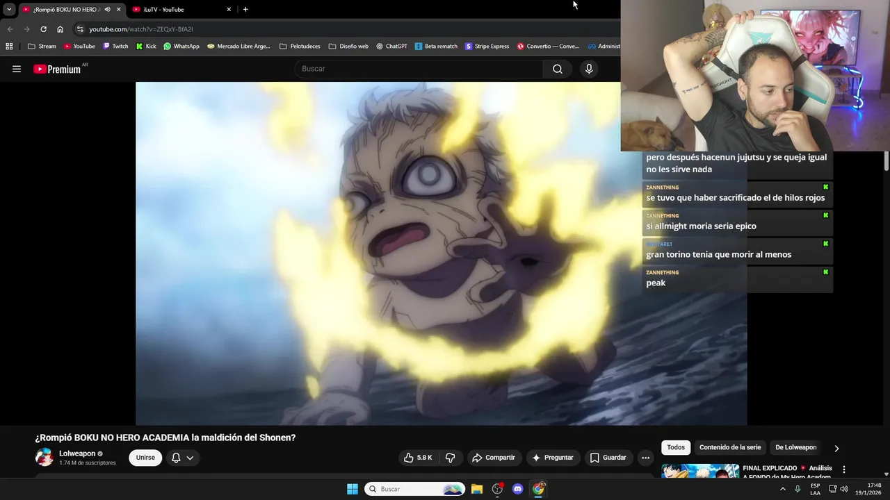Viewport: 890px width, 500px height.
Task: Open the Windows Start menu
Action: [x=353, y=489]
